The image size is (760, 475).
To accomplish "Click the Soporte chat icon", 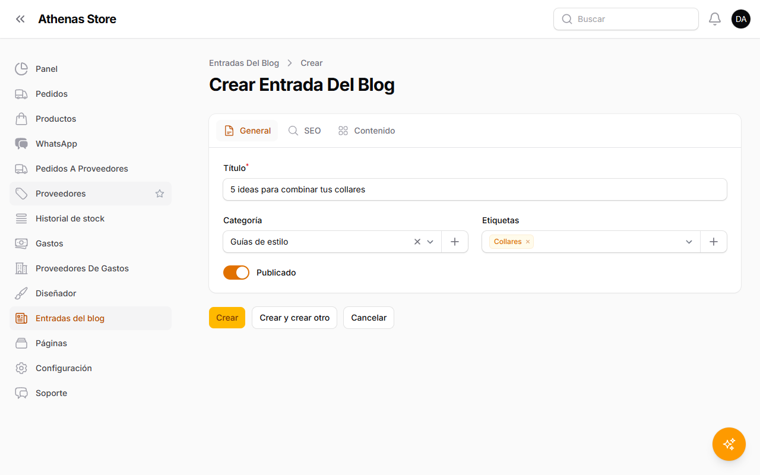I will click(x=21, y=393).
